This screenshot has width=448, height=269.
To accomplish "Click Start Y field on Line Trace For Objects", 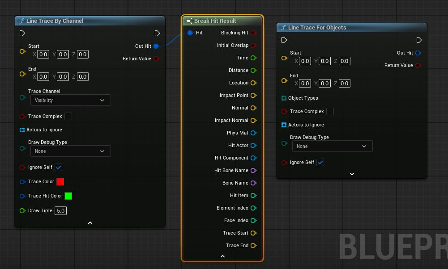I will click(x=324, y=61).
